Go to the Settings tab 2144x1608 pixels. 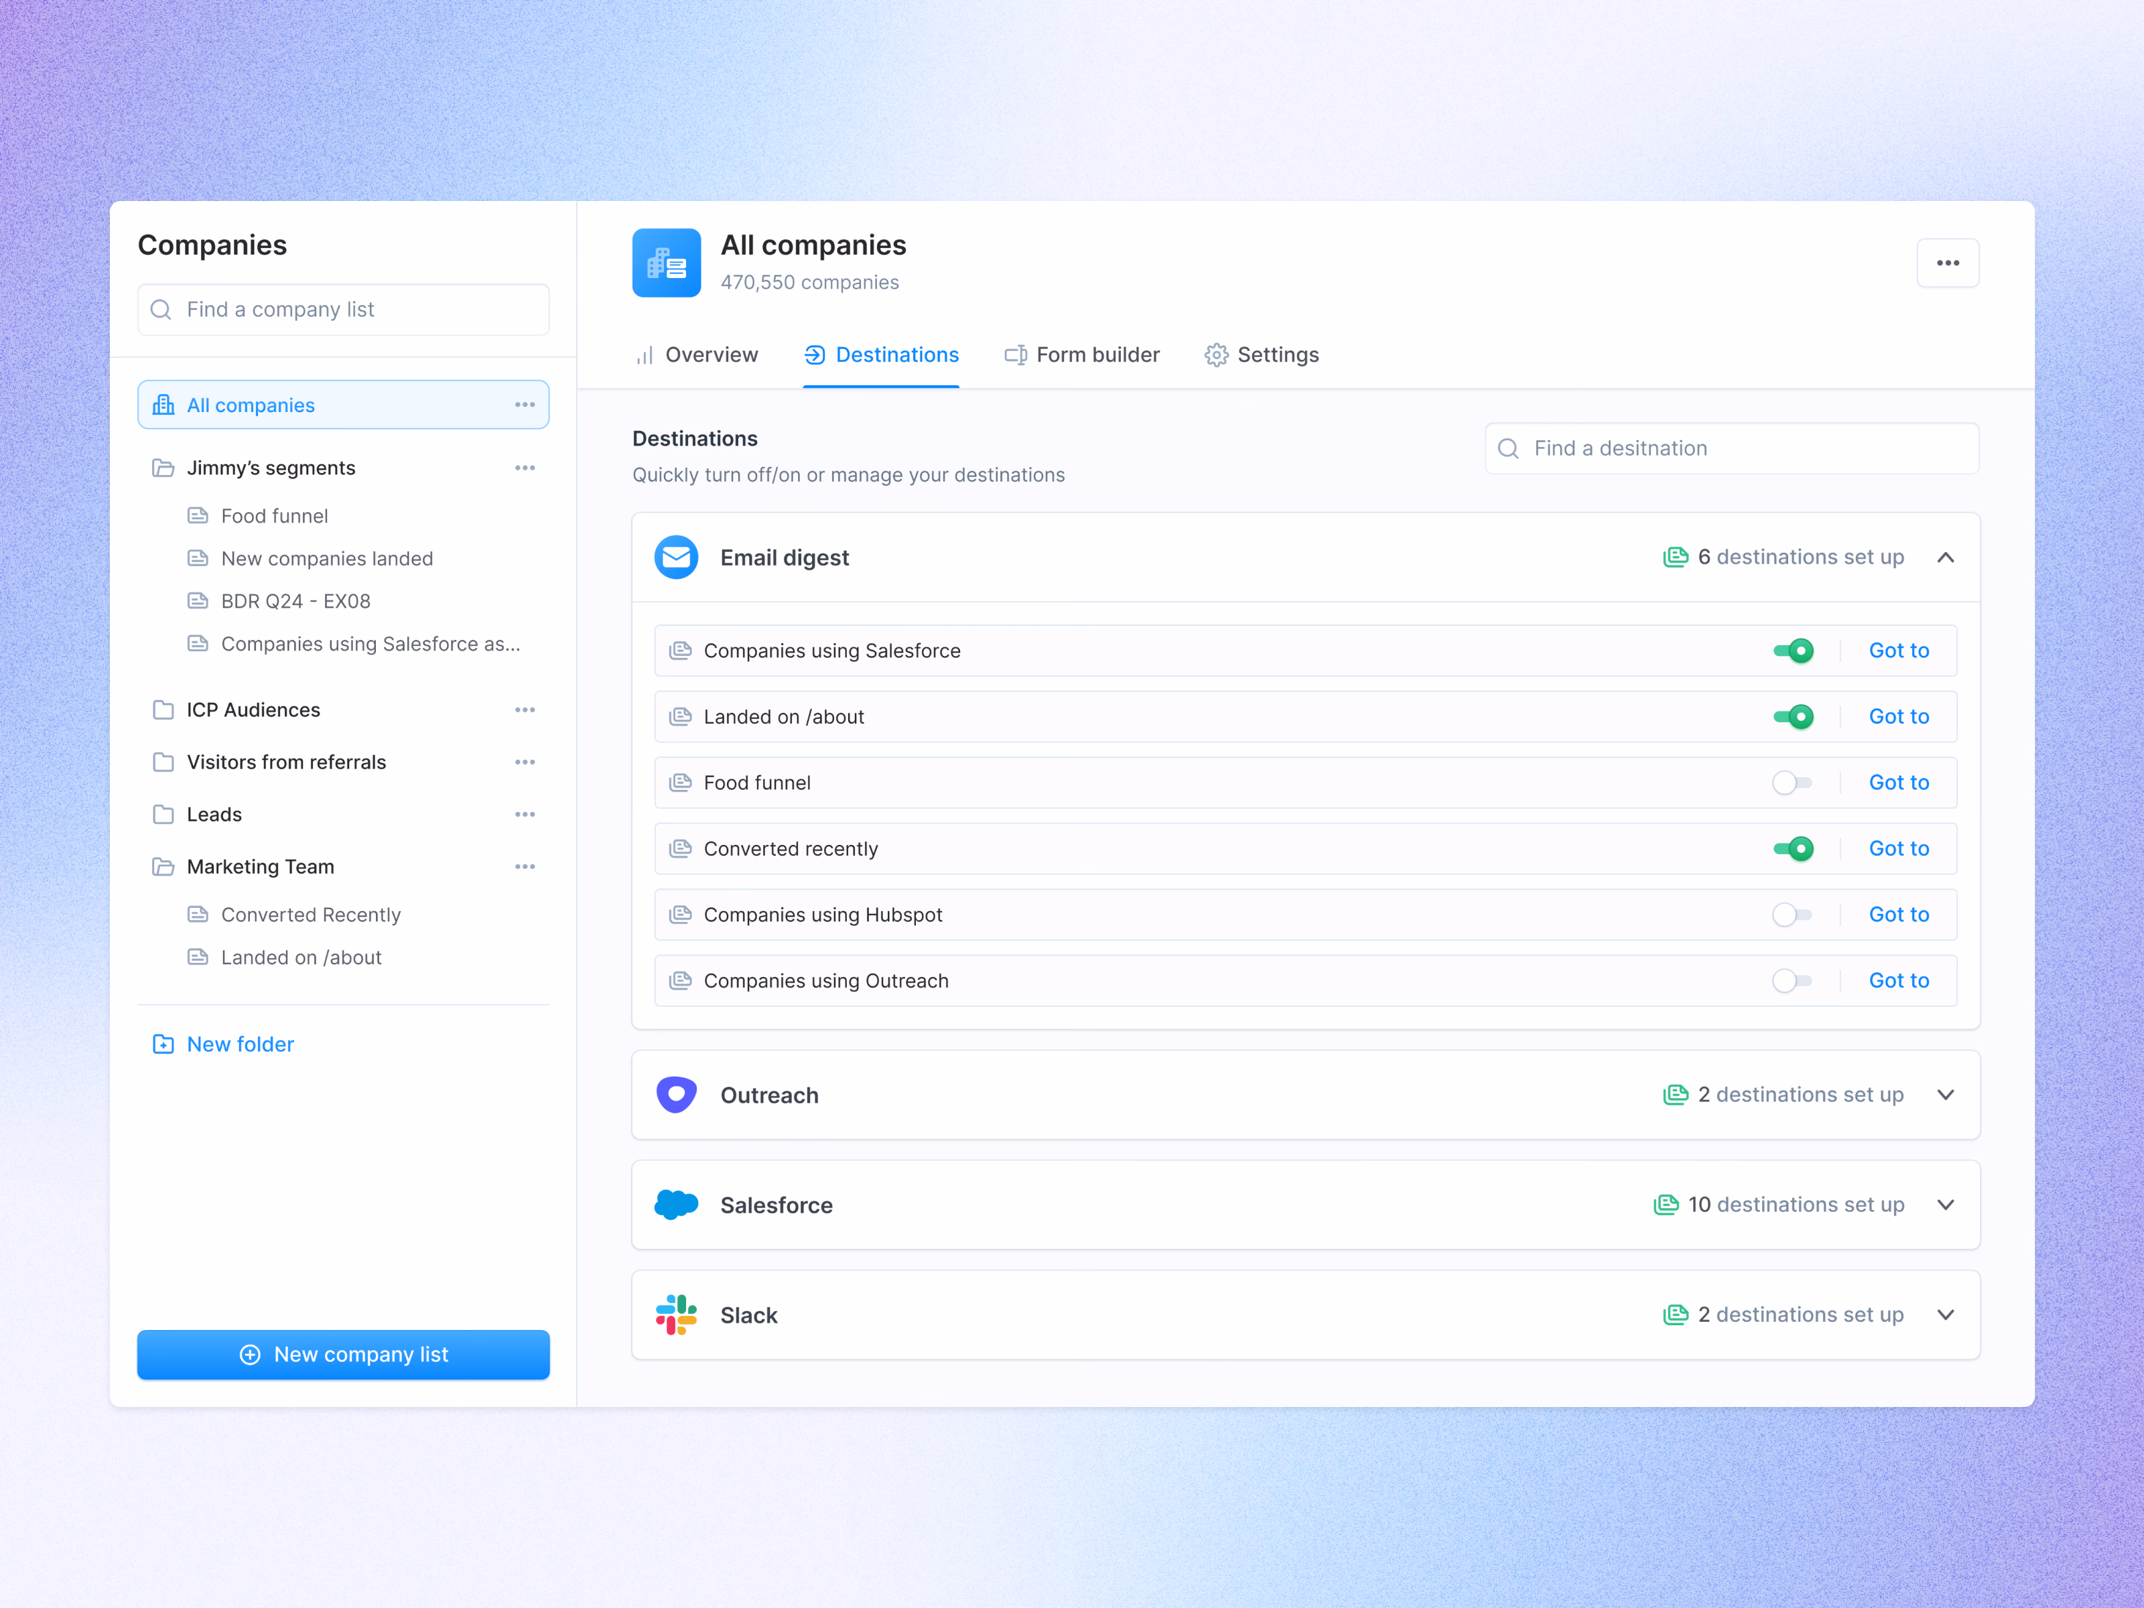tap(1262, 354)
